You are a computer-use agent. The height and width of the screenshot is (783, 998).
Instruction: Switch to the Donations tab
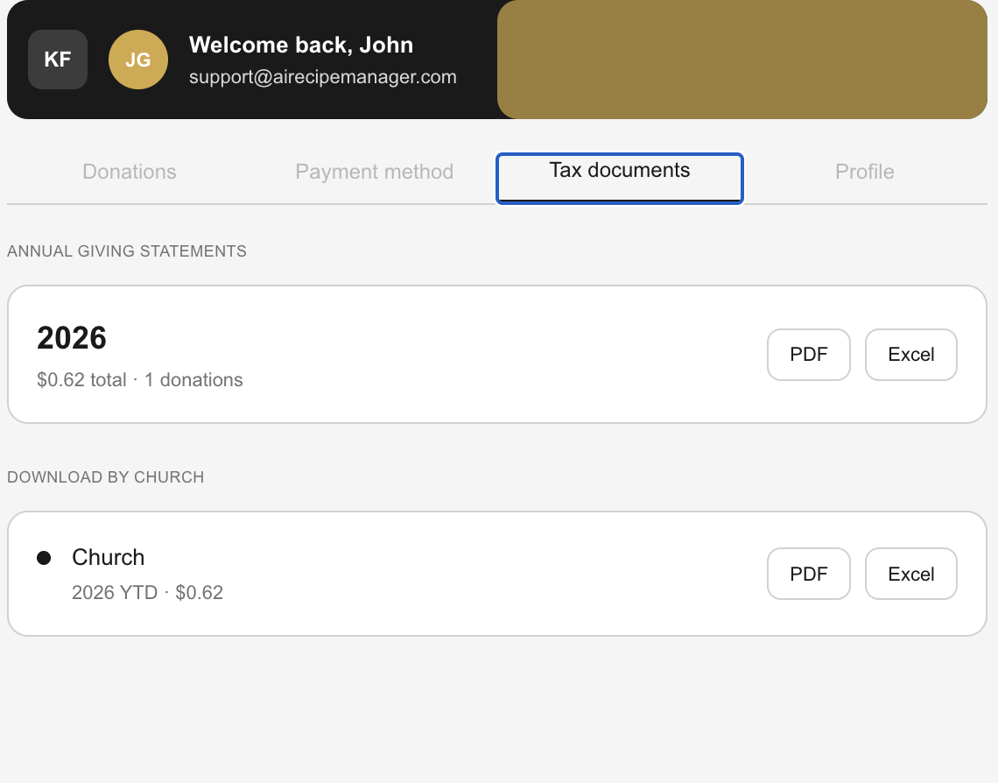pos(130,172)
